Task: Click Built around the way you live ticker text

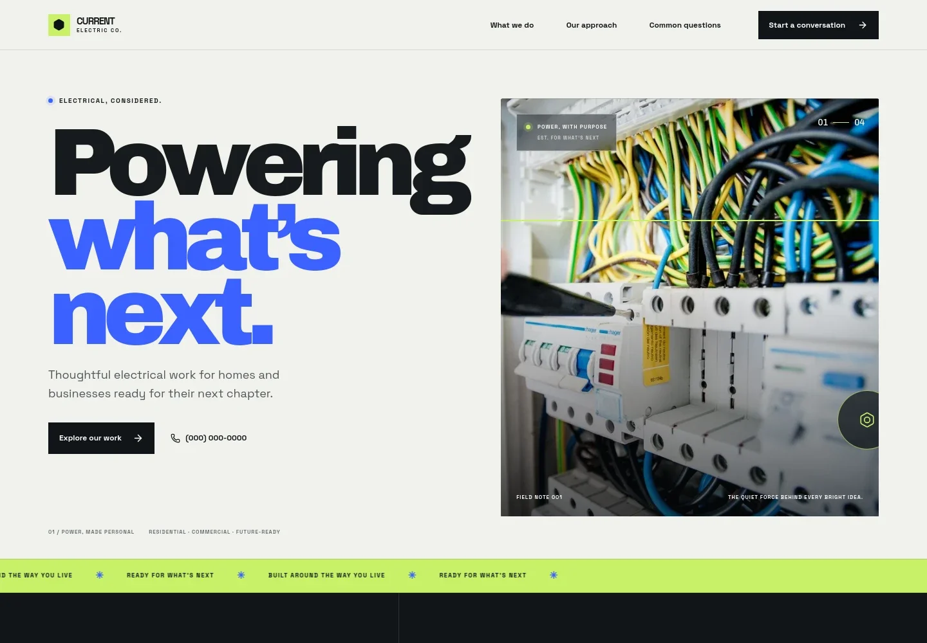Action: 326,575
